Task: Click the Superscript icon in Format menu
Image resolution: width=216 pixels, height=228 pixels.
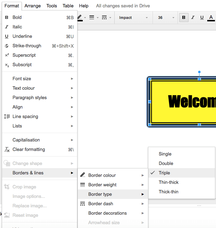Action: point(7,55)
